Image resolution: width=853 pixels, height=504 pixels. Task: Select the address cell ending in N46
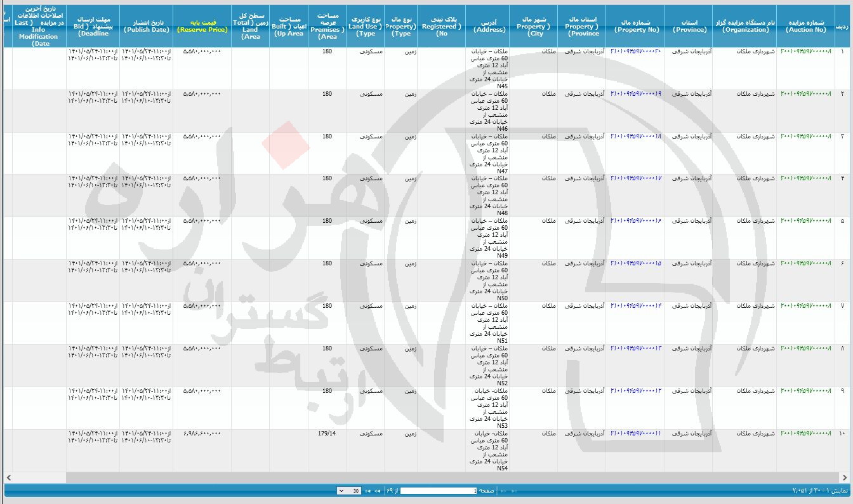[x=487, y=111]
